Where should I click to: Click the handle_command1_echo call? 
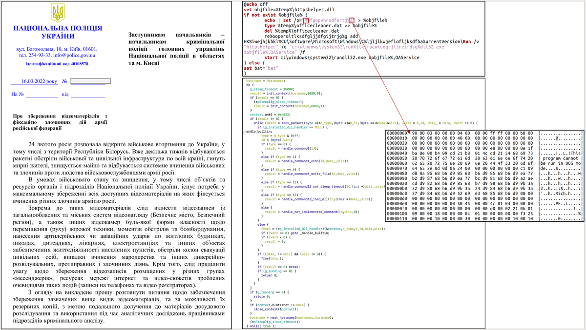point(314,161)
